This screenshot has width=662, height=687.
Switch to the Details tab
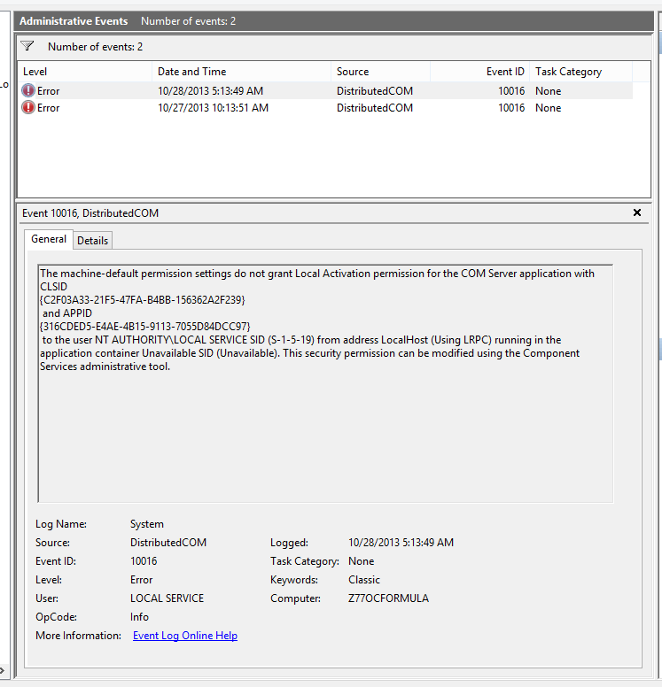coord(92,241)
